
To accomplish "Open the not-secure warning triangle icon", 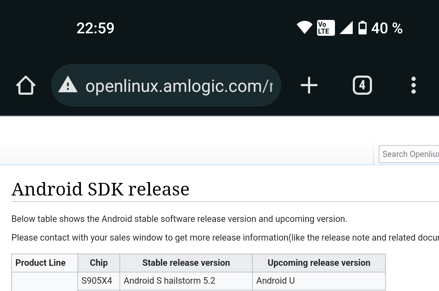I will 68,85.
